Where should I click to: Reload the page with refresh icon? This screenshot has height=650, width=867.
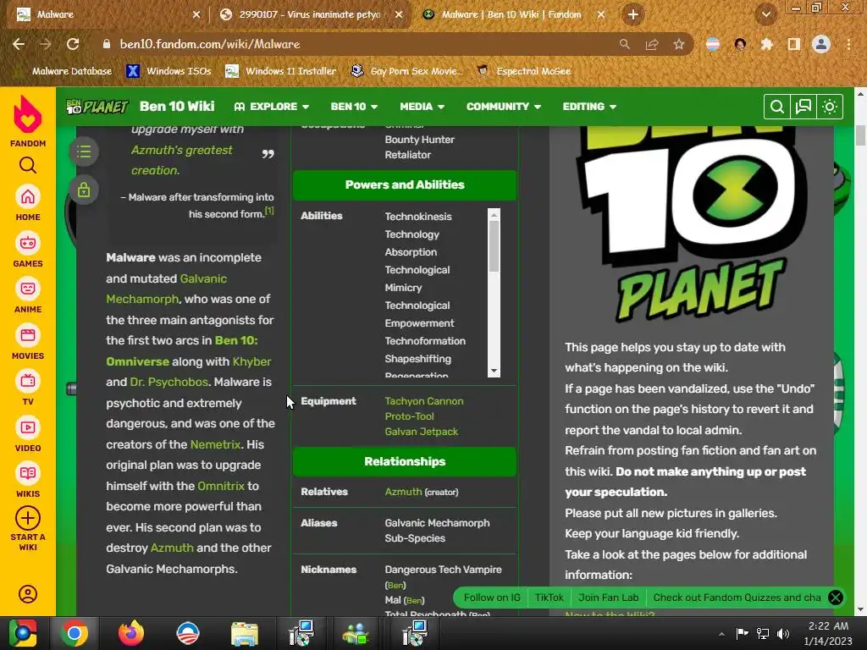click(x=73, y=44)
